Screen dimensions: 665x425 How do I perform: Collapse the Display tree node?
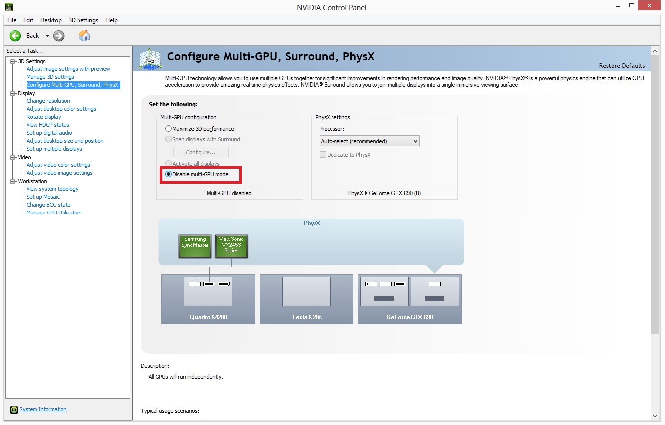[13, 93]
